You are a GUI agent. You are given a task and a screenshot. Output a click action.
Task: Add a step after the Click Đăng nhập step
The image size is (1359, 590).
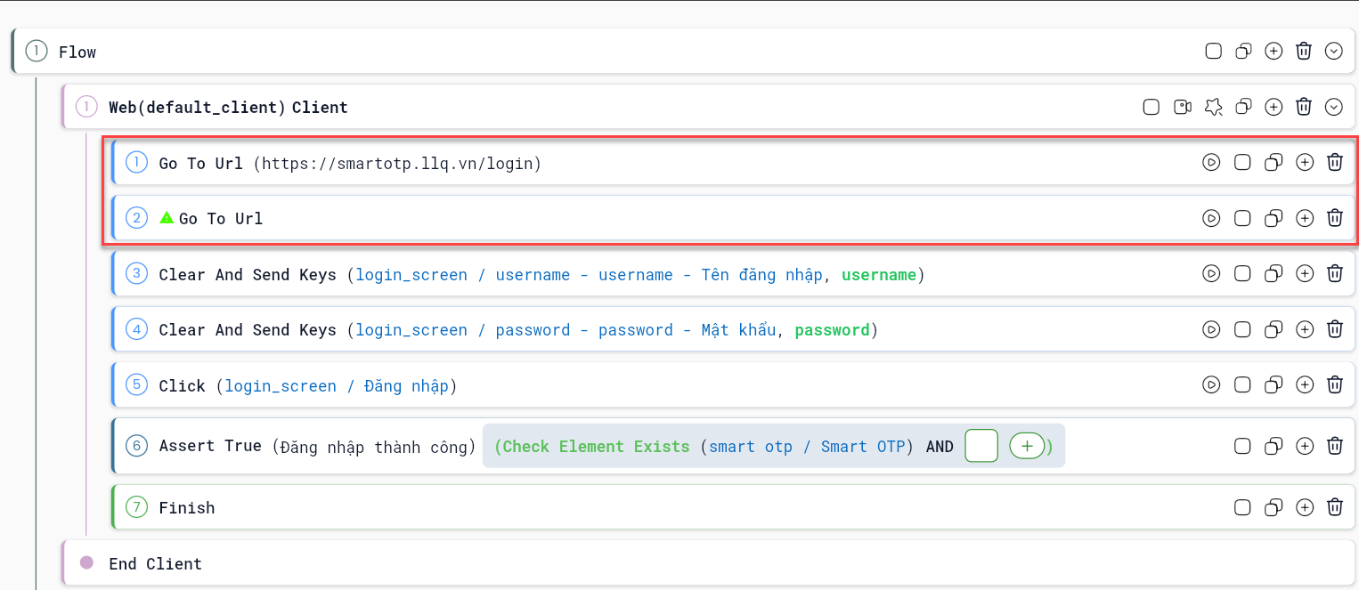click(1305, 384)
